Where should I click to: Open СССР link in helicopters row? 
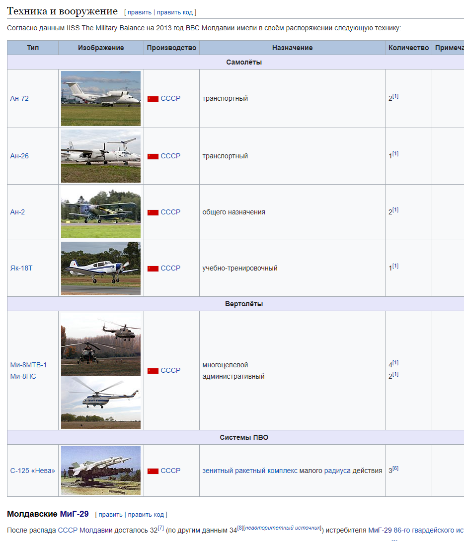tap(170, 370)
